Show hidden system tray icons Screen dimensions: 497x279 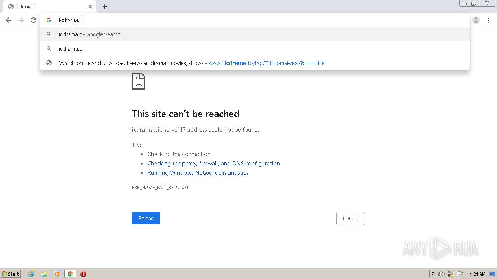[x=433, y=274]
